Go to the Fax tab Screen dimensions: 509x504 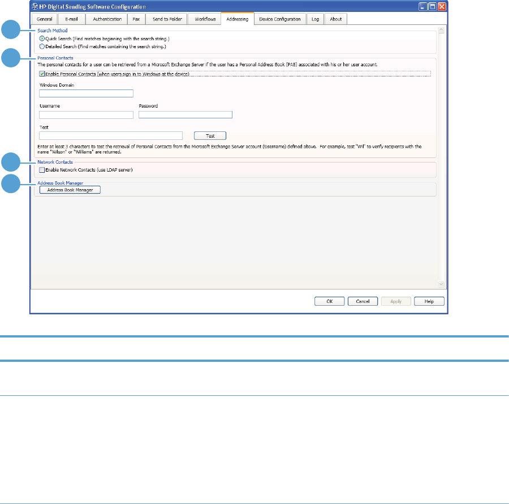click(136, 19)
